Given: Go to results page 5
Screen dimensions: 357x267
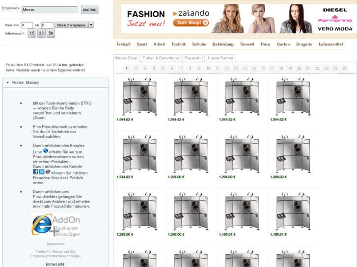Looking at the screenshot, I should (x=163, y=69).
